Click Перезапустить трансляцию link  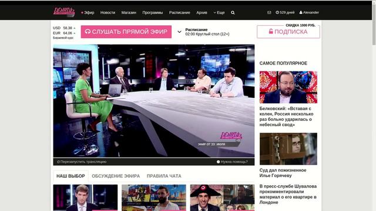coord(82,162)
